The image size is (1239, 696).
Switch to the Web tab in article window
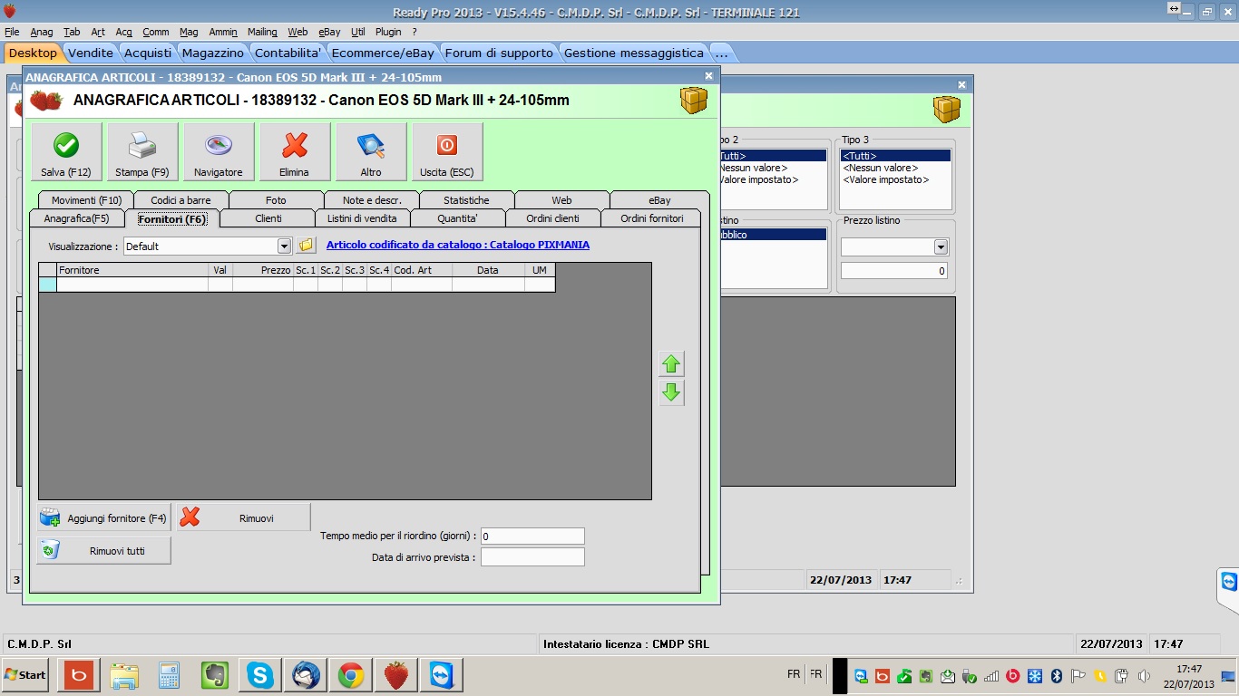561,200
